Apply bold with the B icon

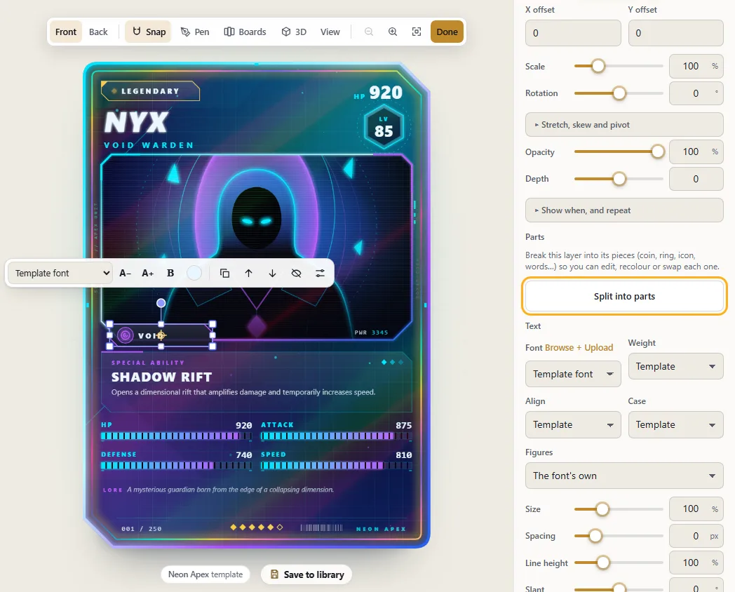(x=170, y=274)
